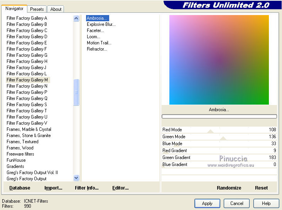The width and height of the screenshot is (282, 210).
Task: Open Filter Info...
Action: [87, 188]
